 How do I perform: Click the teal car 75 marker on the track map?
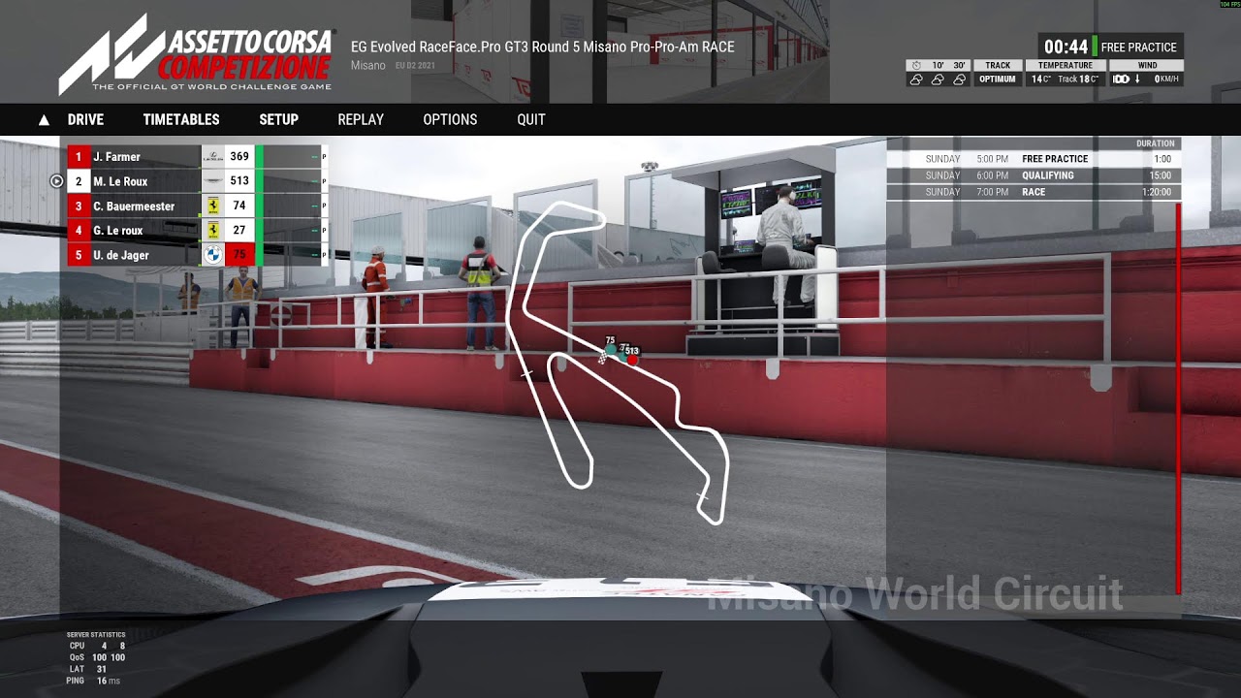[611, 350]
